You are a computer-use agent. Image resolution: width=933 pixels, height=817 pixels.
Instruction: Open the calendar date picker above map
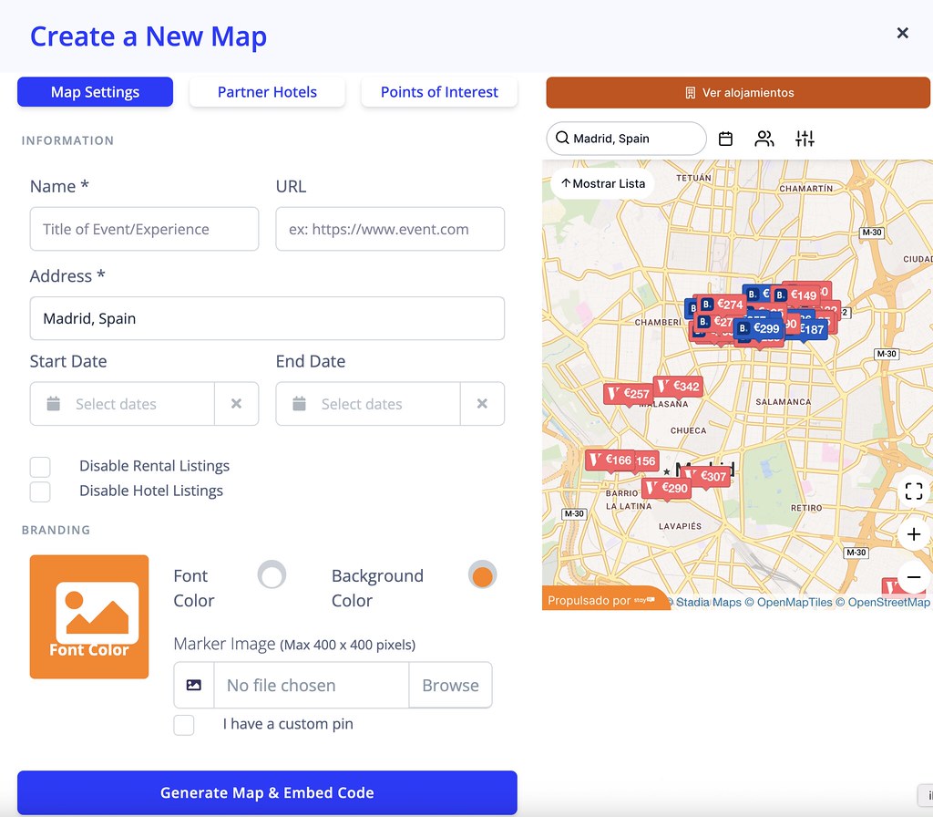[725, 139]
